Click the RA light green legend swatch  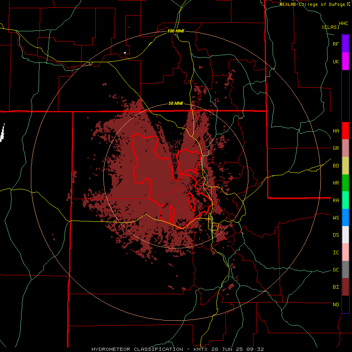[345, 200]
